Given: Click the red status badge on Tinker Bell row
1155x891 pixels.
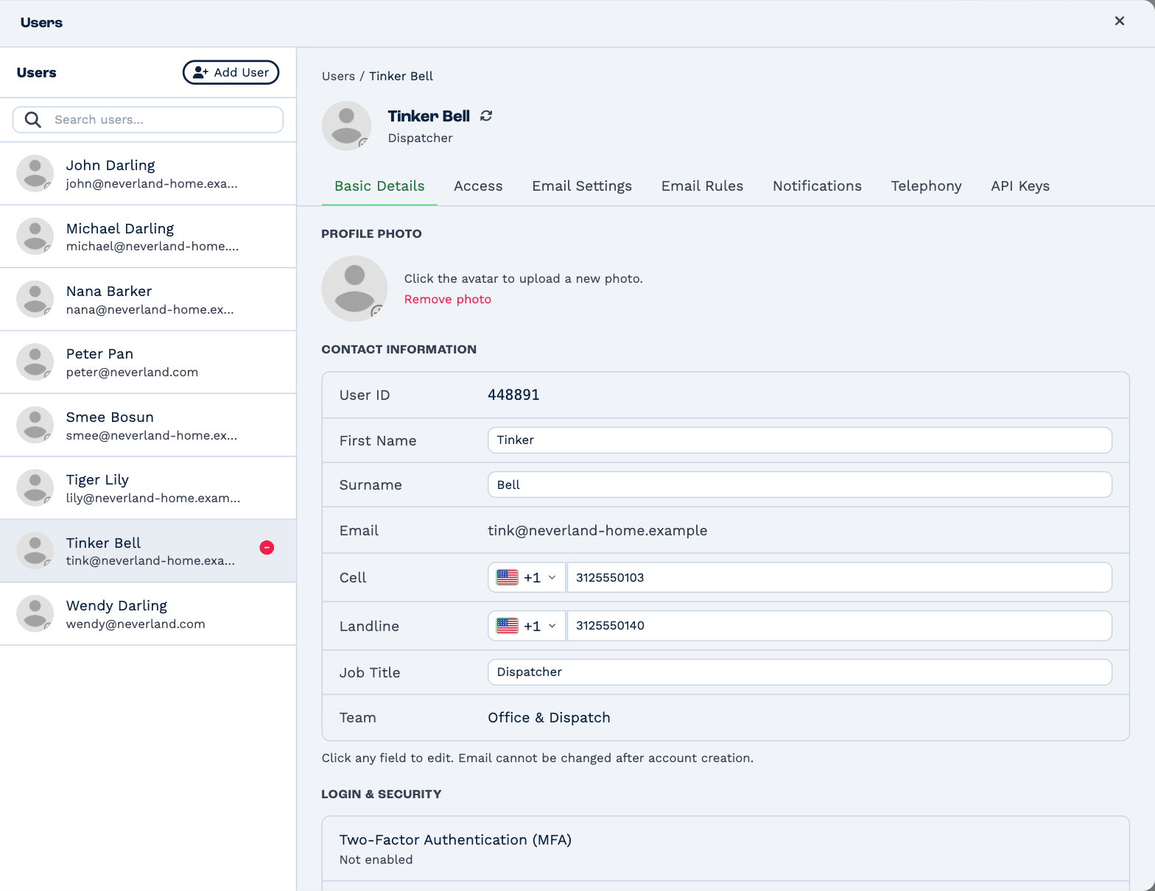Looking at the screenshot, I should [267, 547].
